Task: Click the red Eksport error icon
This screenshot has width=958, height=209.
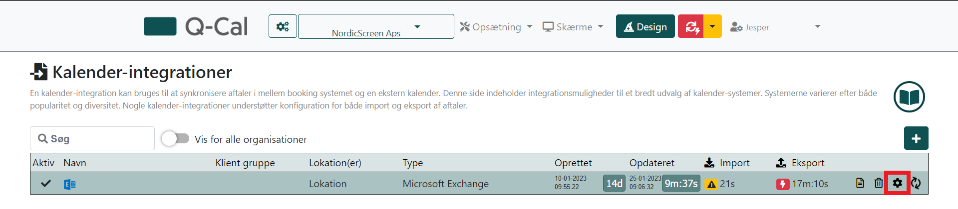Action: point(782,185)
